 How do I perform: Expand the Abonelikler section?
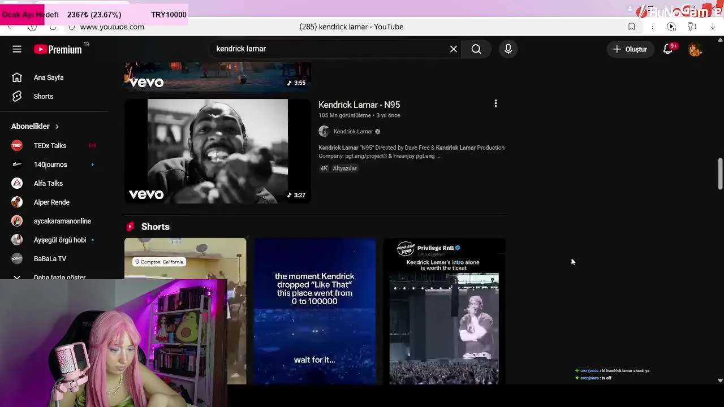pyautogui.click(x=35, y=126)
